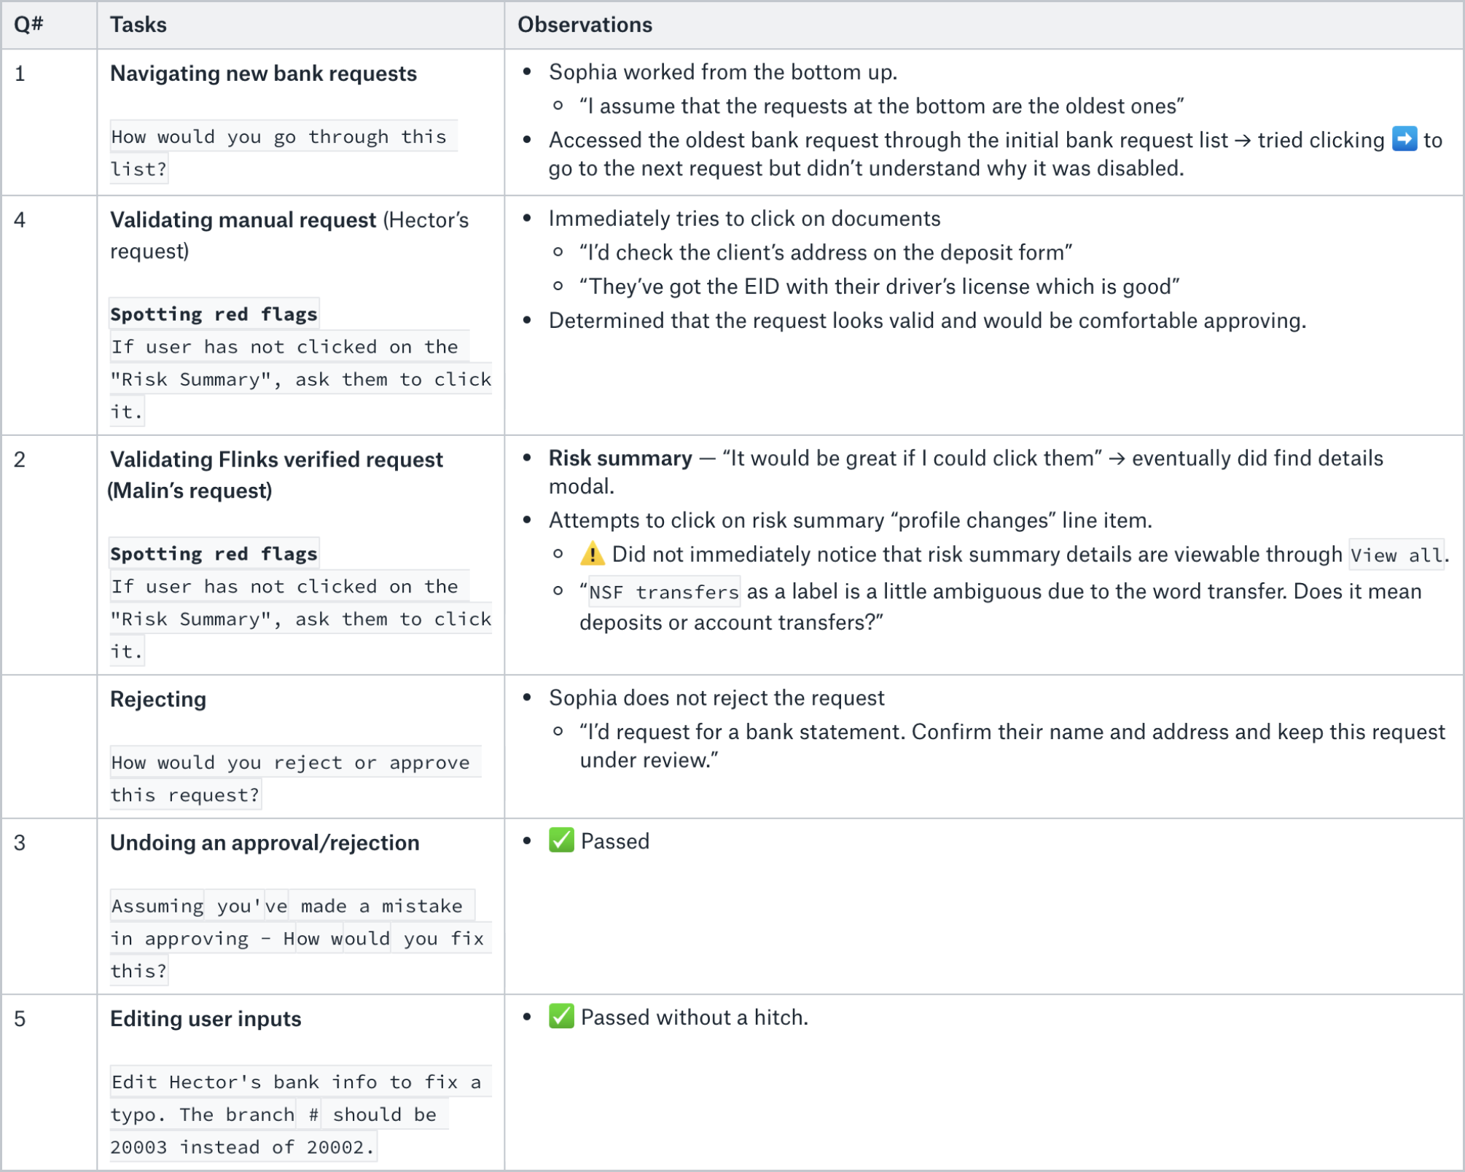The height and width of the screenshot is (1172, 1465).
Task: Click 'Sophia does not reject the request' bullet
Action: pyautogui.click(x=716, y=698)
